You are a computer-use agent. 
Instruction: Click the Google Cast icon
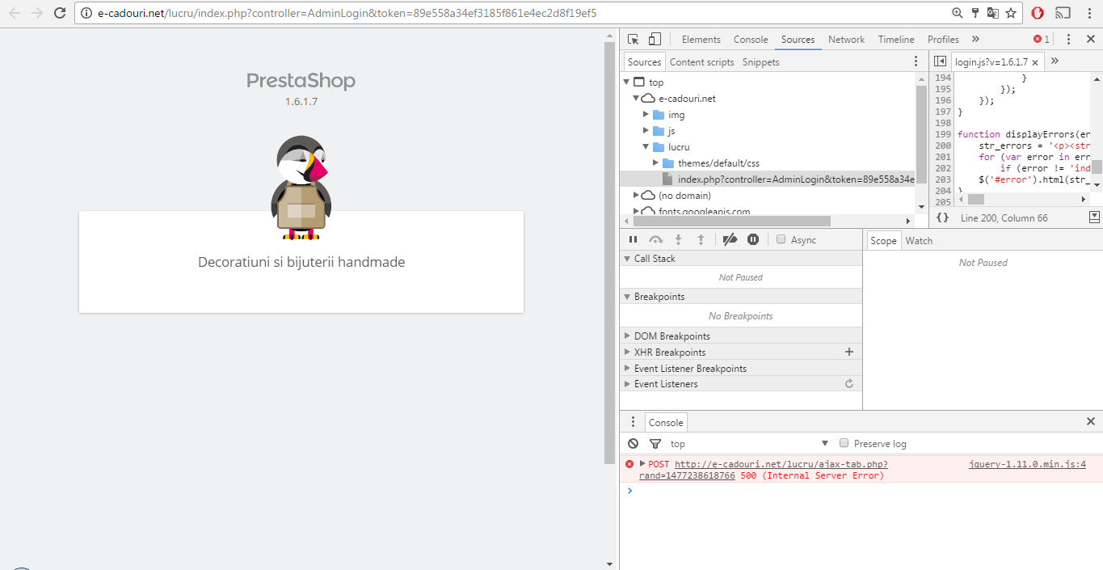(1063, 13)
